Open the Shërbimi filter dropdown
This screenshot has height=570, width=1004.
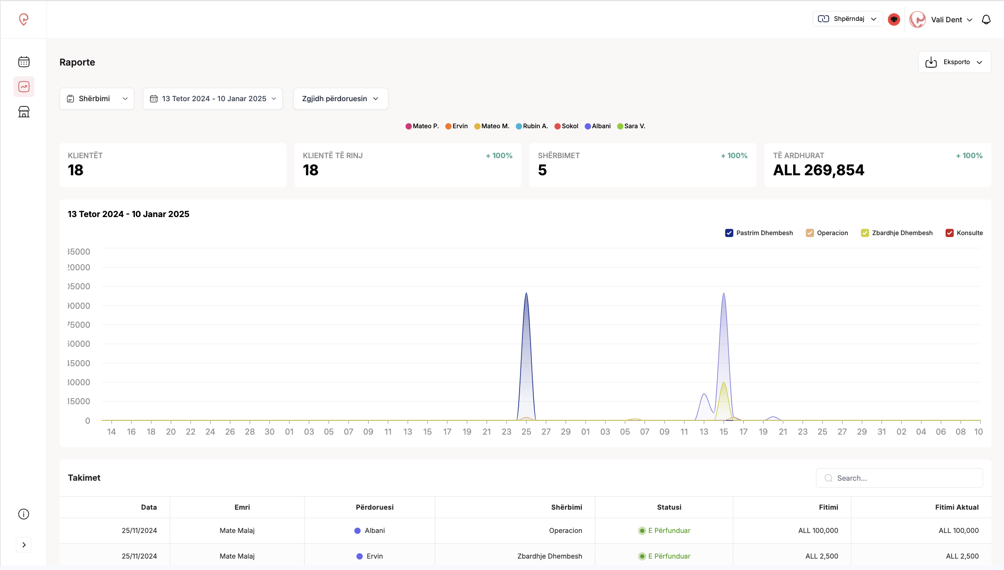click(x=97, y=99)
